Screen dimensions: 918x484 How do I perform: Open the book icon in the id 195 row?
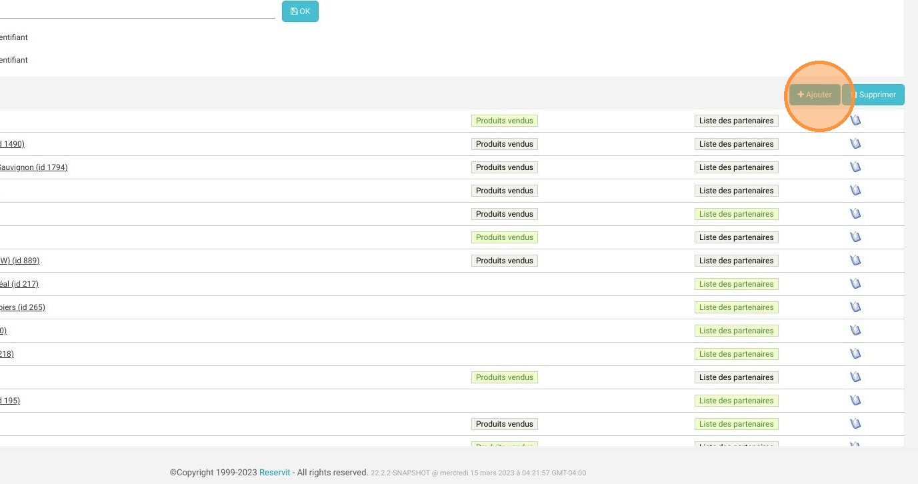pyautogui.click(x=855, y=400)
